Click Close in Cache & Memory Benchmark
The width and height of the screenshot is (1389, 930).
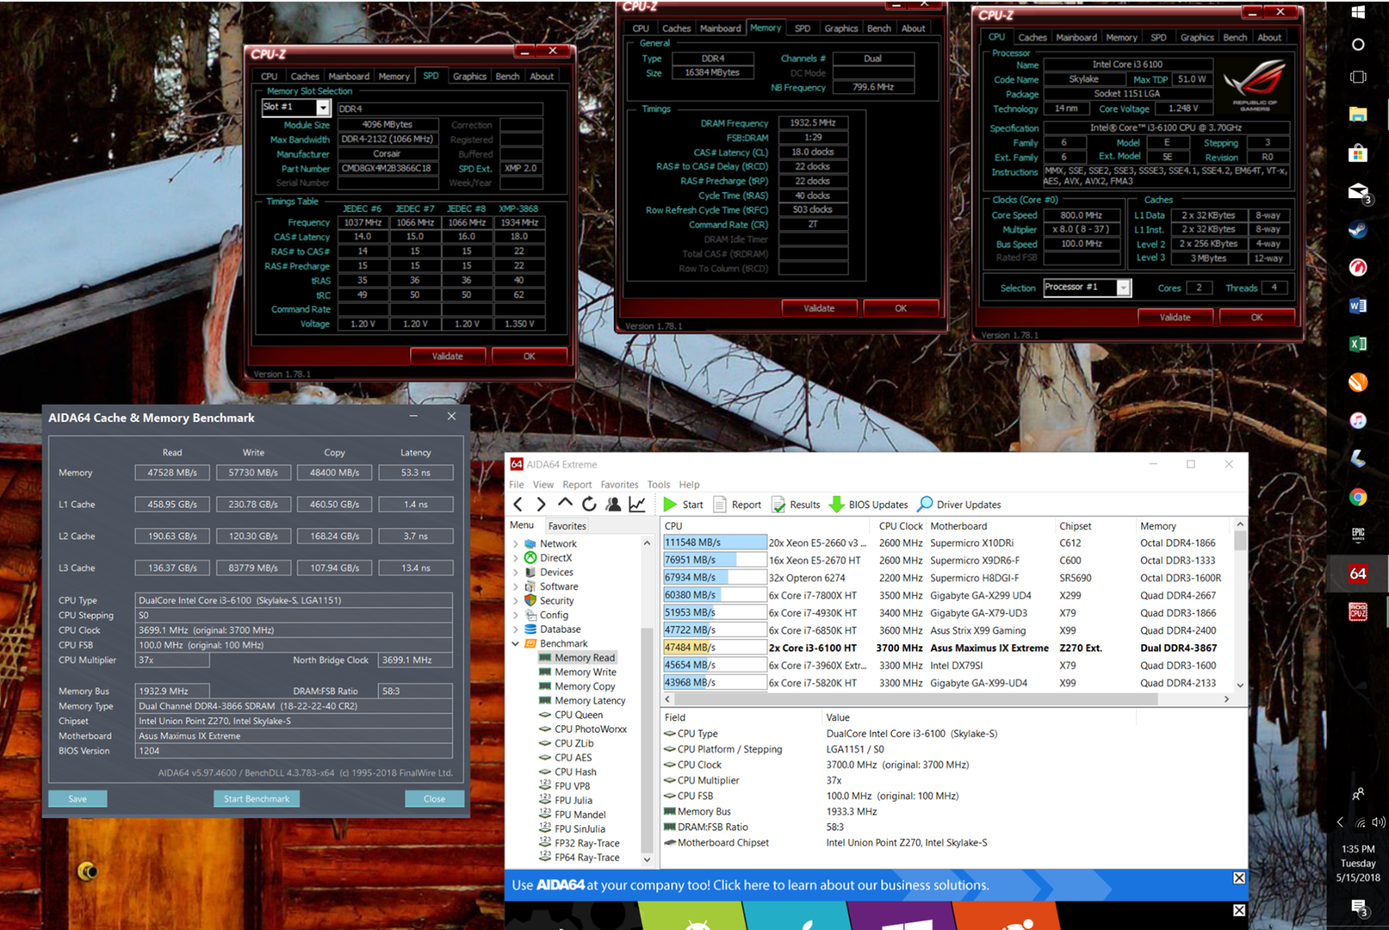[434, 799]
